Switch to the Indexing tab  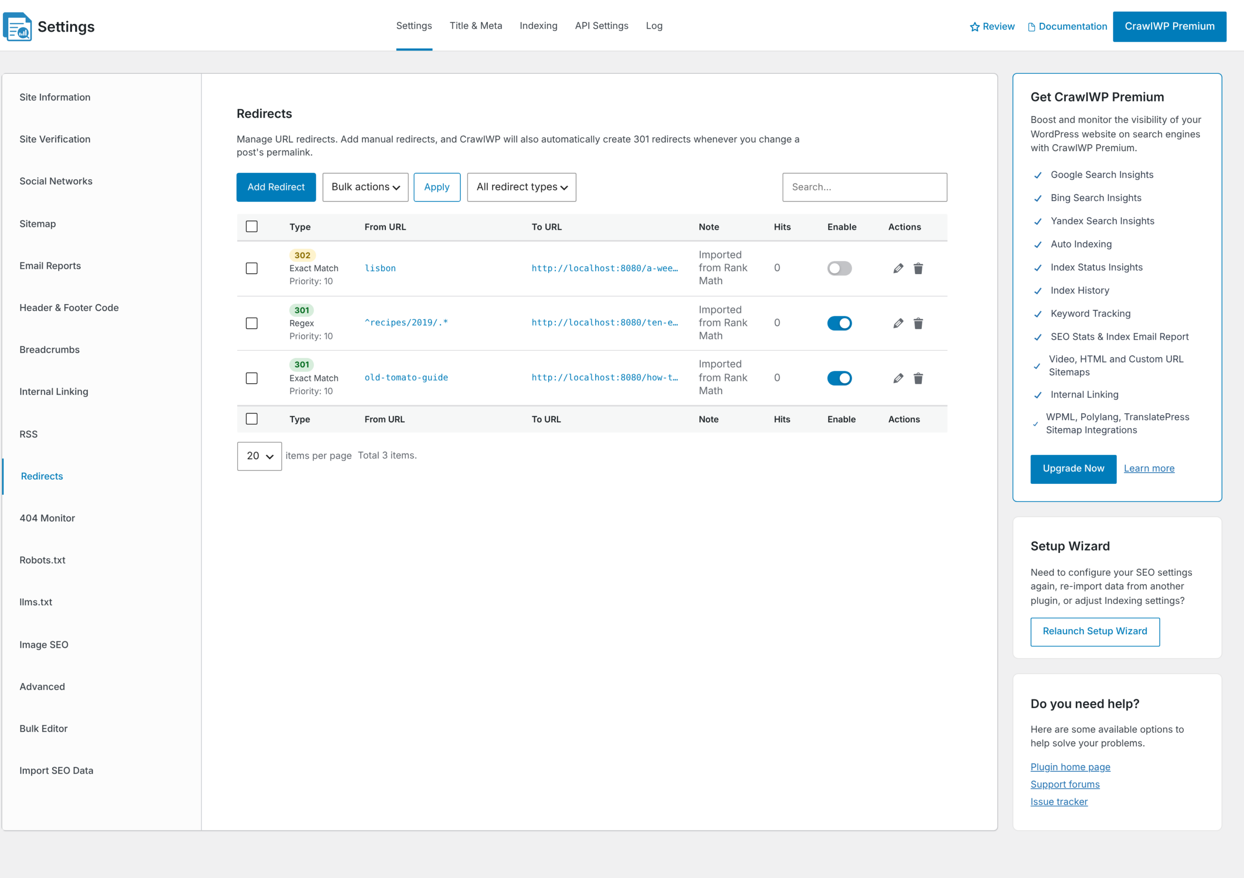(538, 25)
